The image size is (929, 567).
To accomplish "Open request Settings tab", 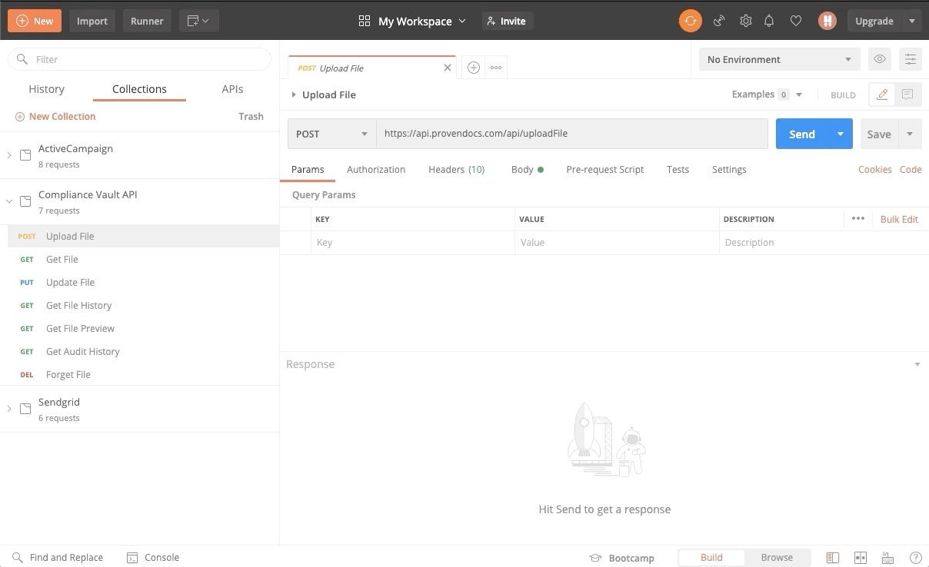I will coord(729,169).
